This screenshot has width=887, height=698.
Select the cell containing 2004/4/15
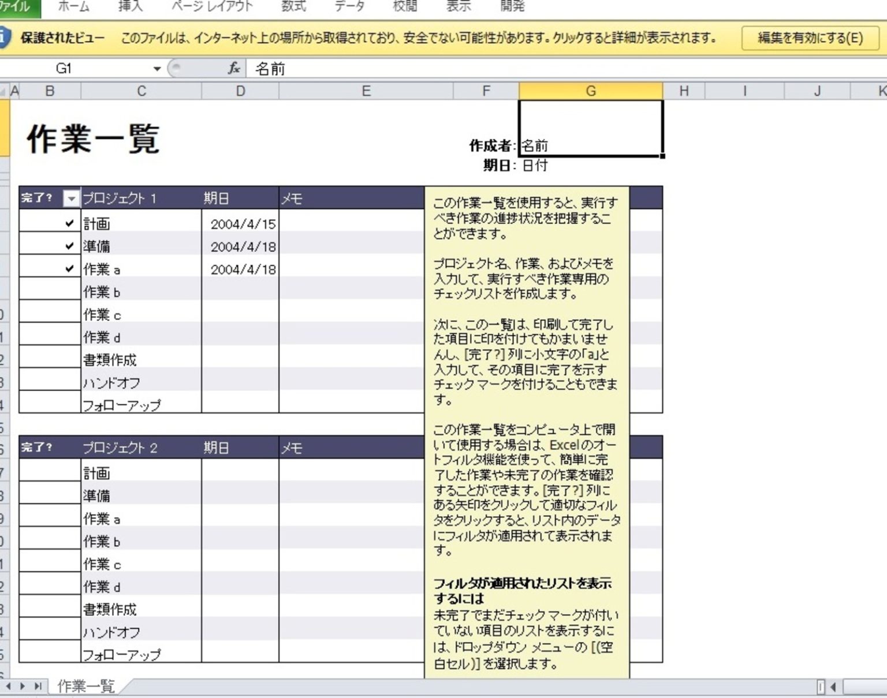(x=242, y=224)
